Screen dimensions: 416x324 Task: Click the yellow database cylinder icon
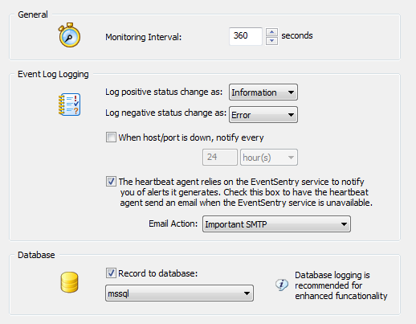coord(69,282)
